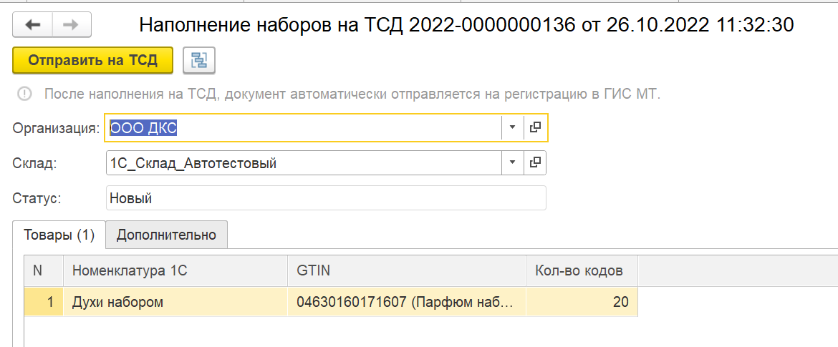
Task: Open the Организация record via its open icon
Action: (535, 127)
